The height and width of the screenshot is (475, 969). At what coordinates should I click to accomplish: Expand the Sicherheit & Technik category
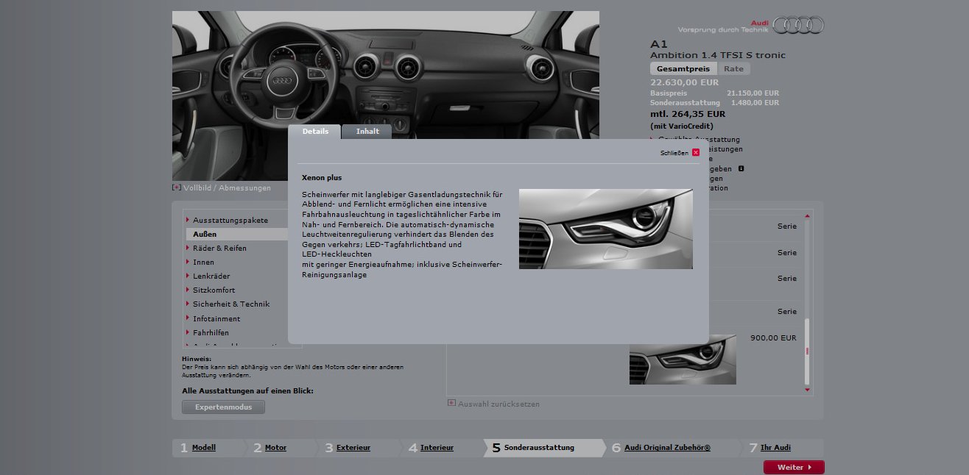pos(230,304)
